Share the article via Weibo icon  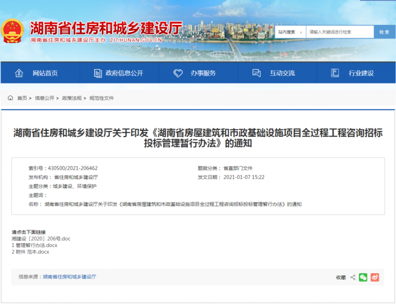(x=375, y=277)
